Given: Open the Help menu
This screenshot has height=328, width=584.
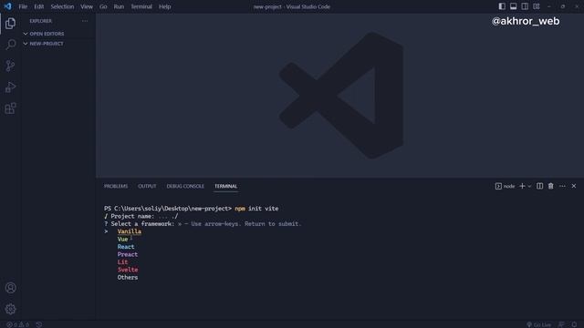Looking at the screenshot, I should point(164,6).
